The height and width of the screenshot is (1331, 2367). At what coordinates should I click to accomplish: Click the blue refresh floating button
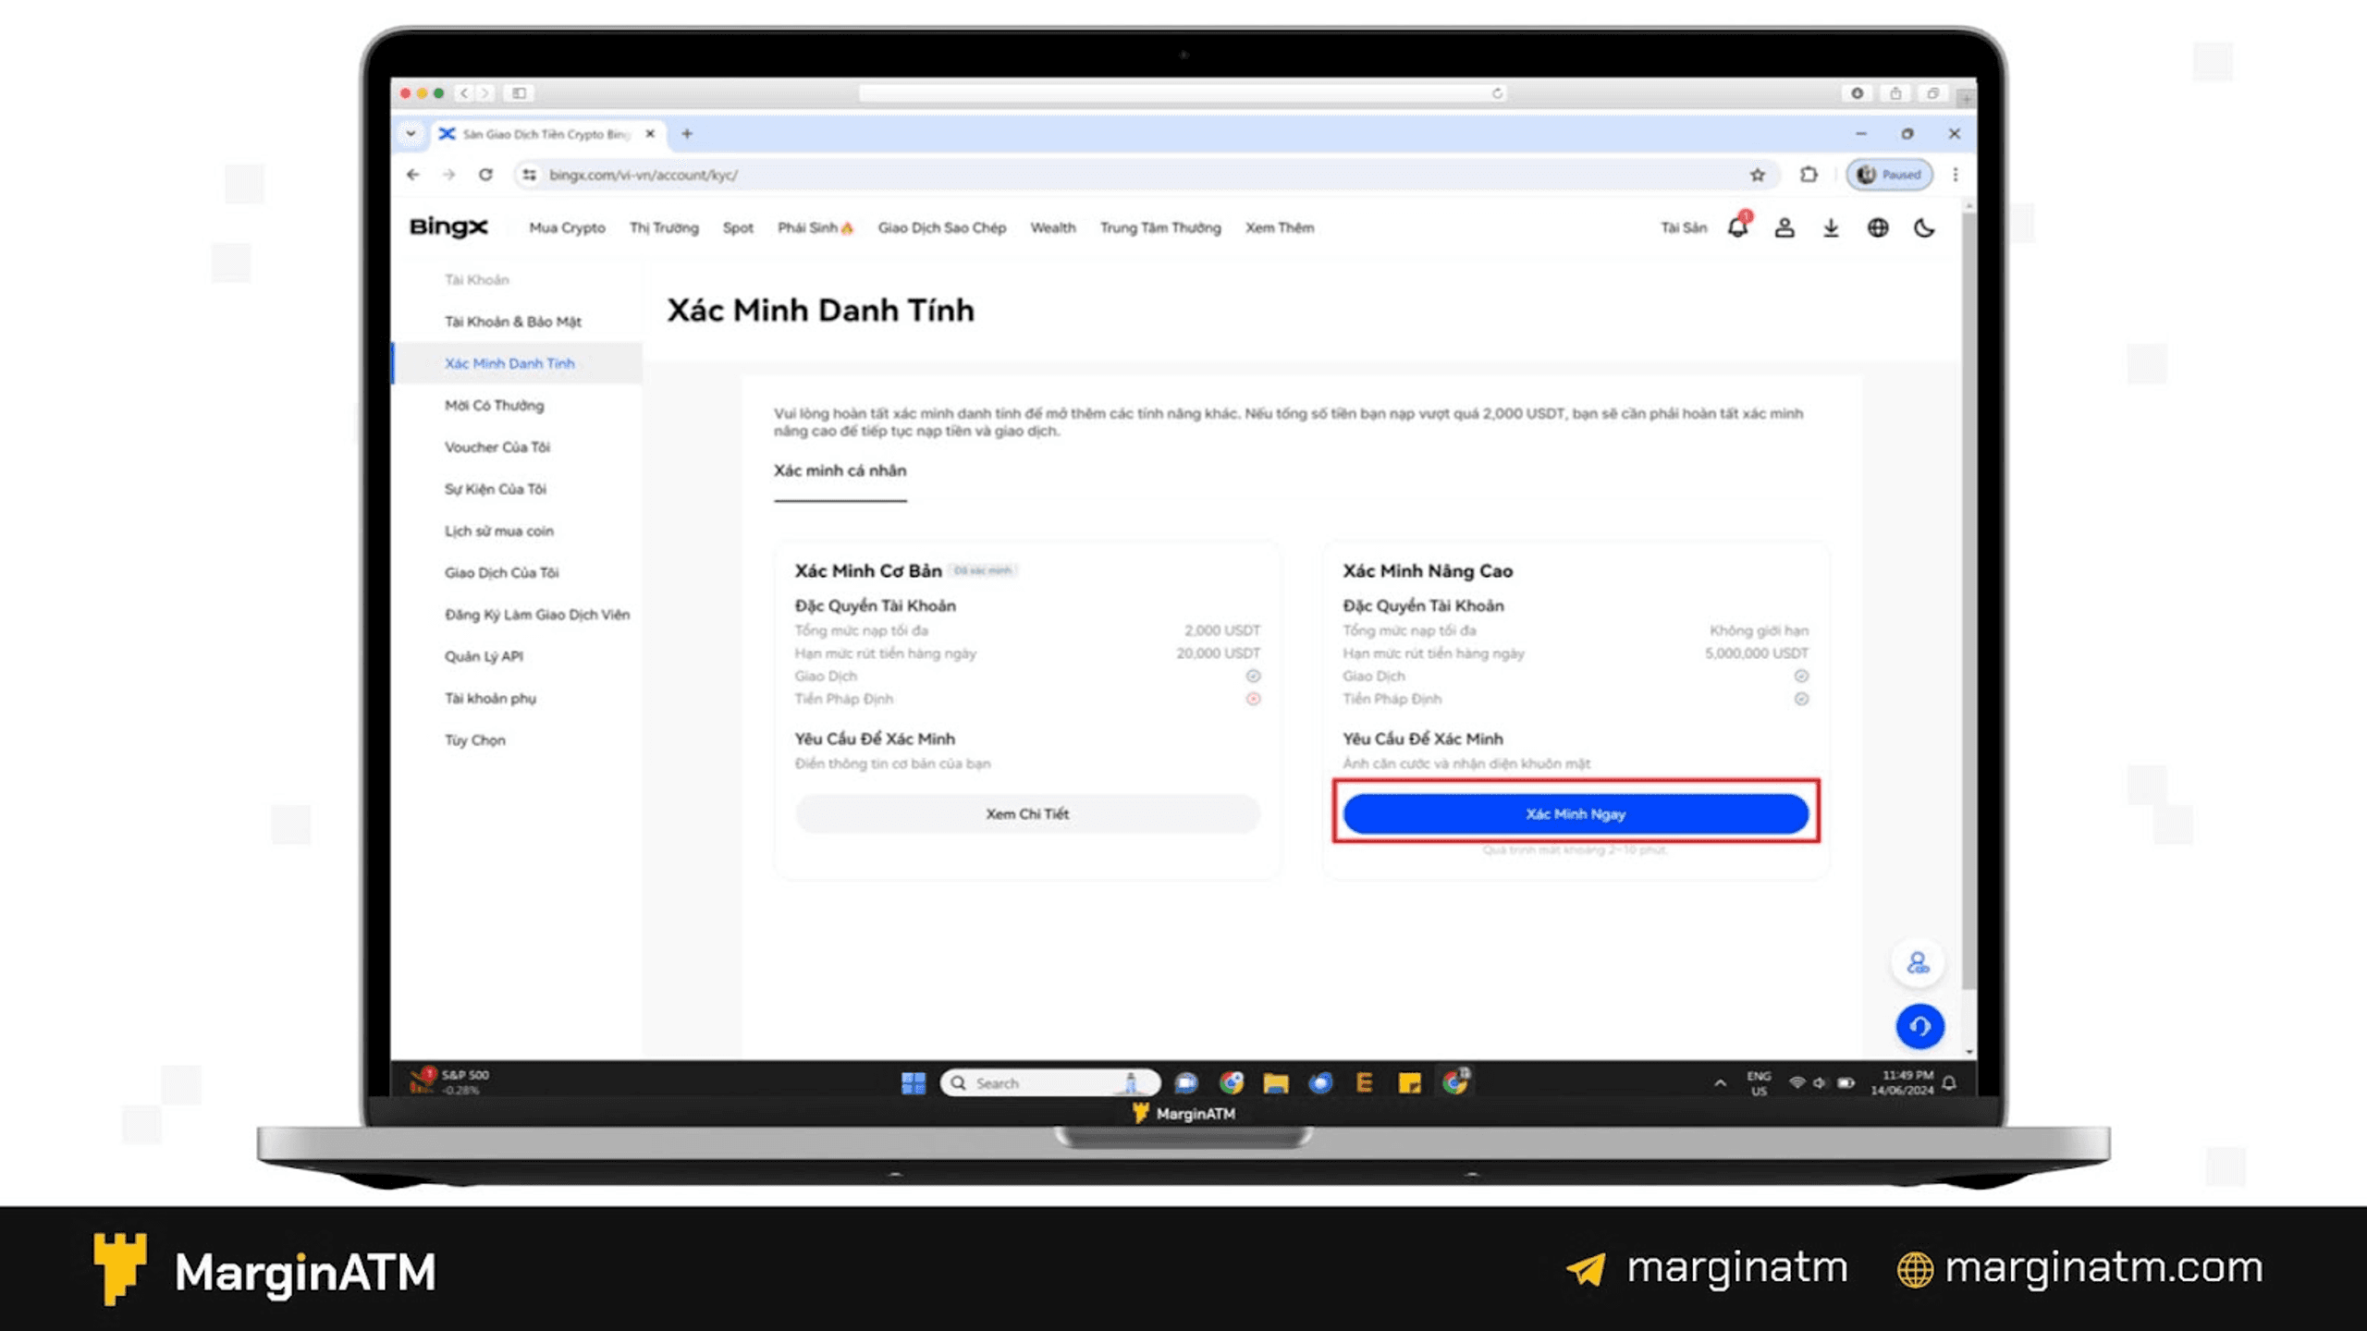pos(1919,1026)
